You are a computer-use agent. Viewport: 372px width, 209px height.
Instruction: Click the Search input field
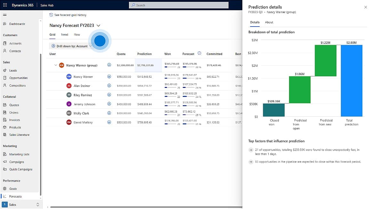[x=179, y=5]
